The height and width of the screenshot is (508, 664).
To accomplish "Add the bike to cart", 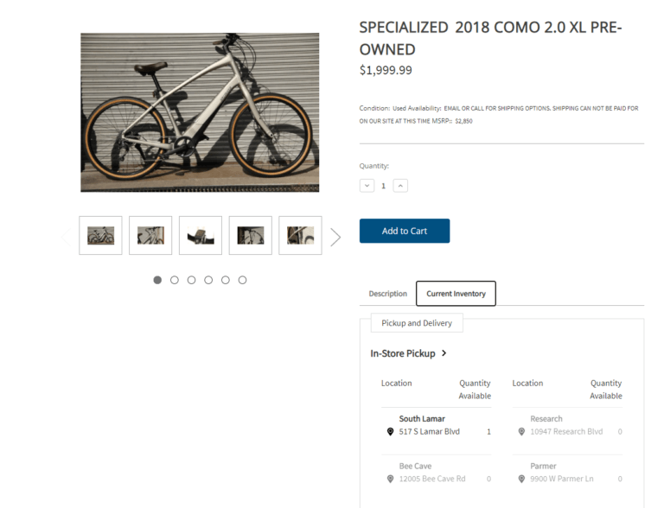I will pos(405,231).
